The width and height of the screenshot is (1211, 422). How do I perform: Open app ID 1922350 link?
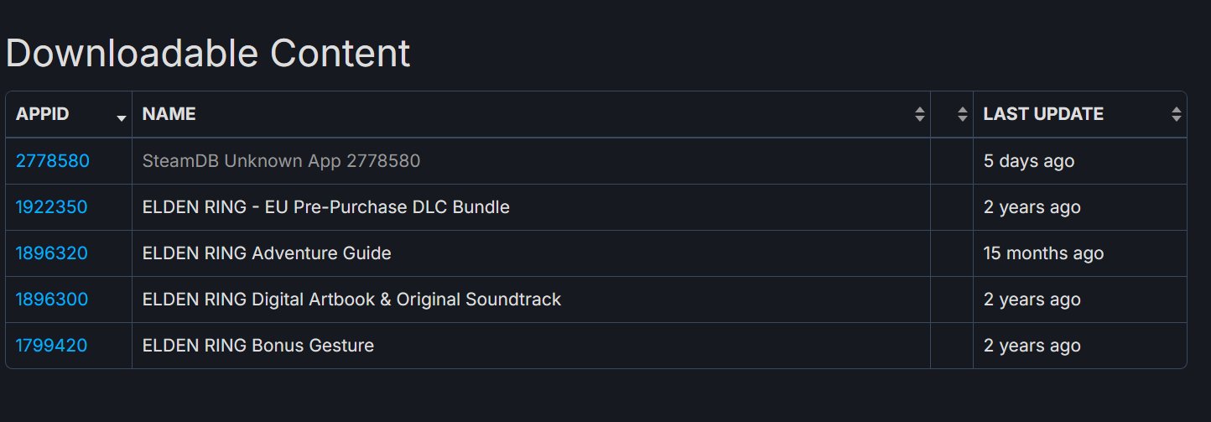[x=51, y=207]
